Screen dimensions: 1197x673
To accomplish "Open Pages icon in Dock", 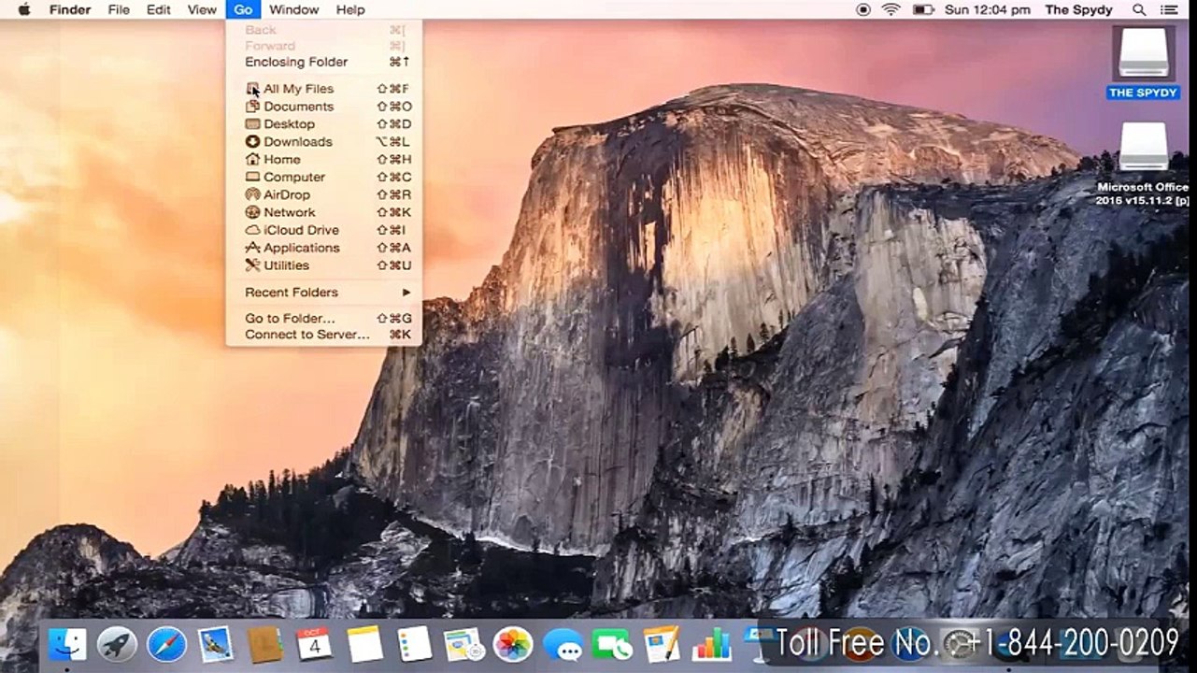I will coord(662,644).
